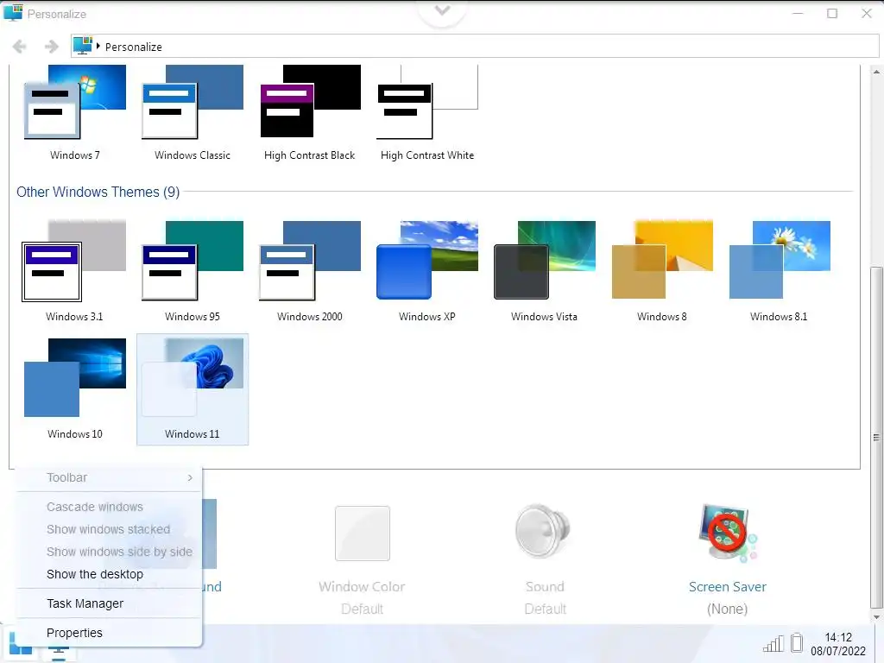Close the Personalize window
This screenshot has width=884, height=663.
tap(867, 13)
